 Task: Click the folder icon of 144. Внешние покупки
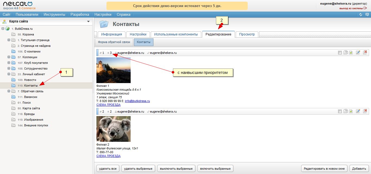tap(14, 125)
